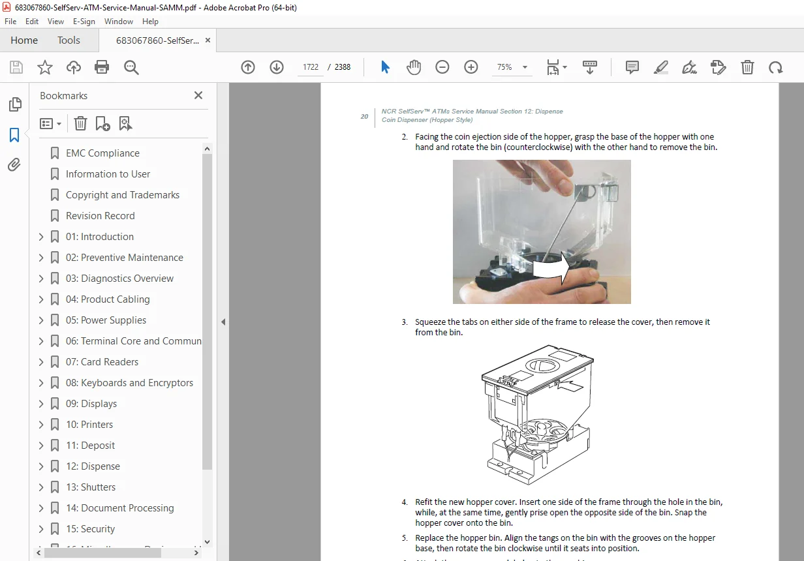Click the bookmarks horizontal scrollbar thumb

103,553
